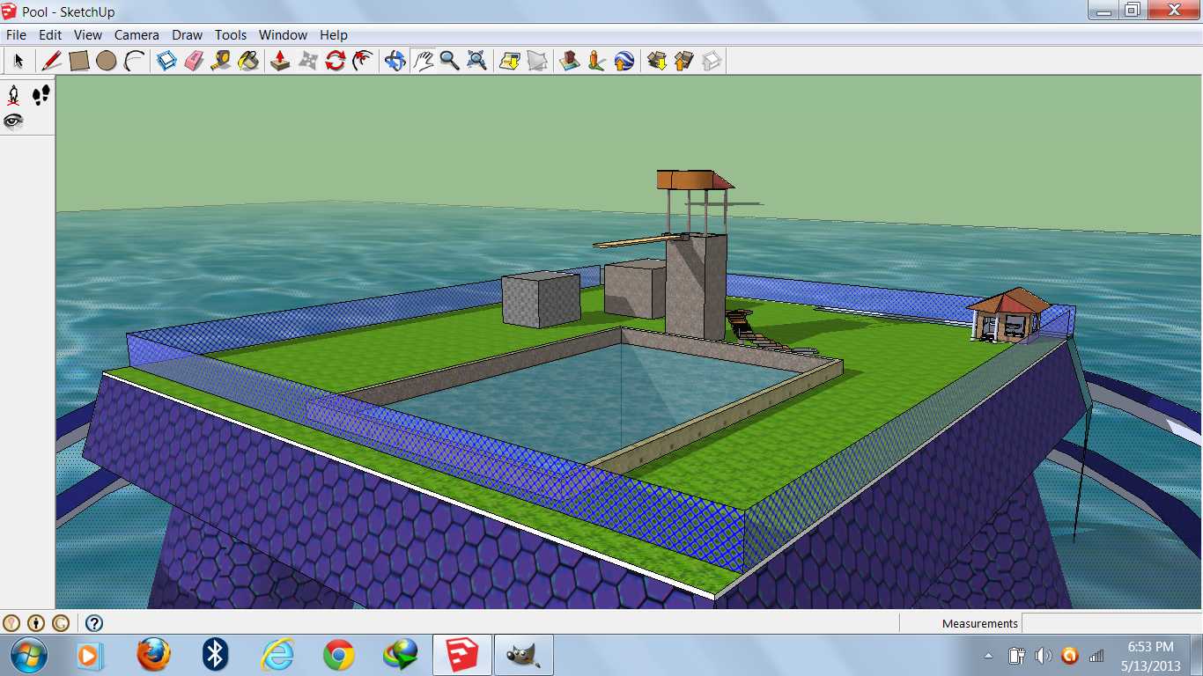1203x676 pixels.
Task: Open the Window menu
Action: coord(283,35)
